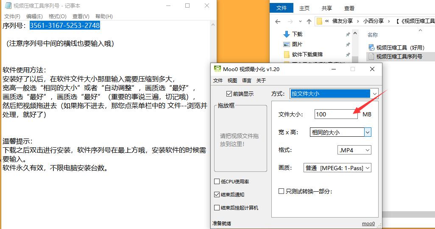435x229 pixels.
Task: Switch to Explorer 共享 tab
Action: [x=327, y=8]
